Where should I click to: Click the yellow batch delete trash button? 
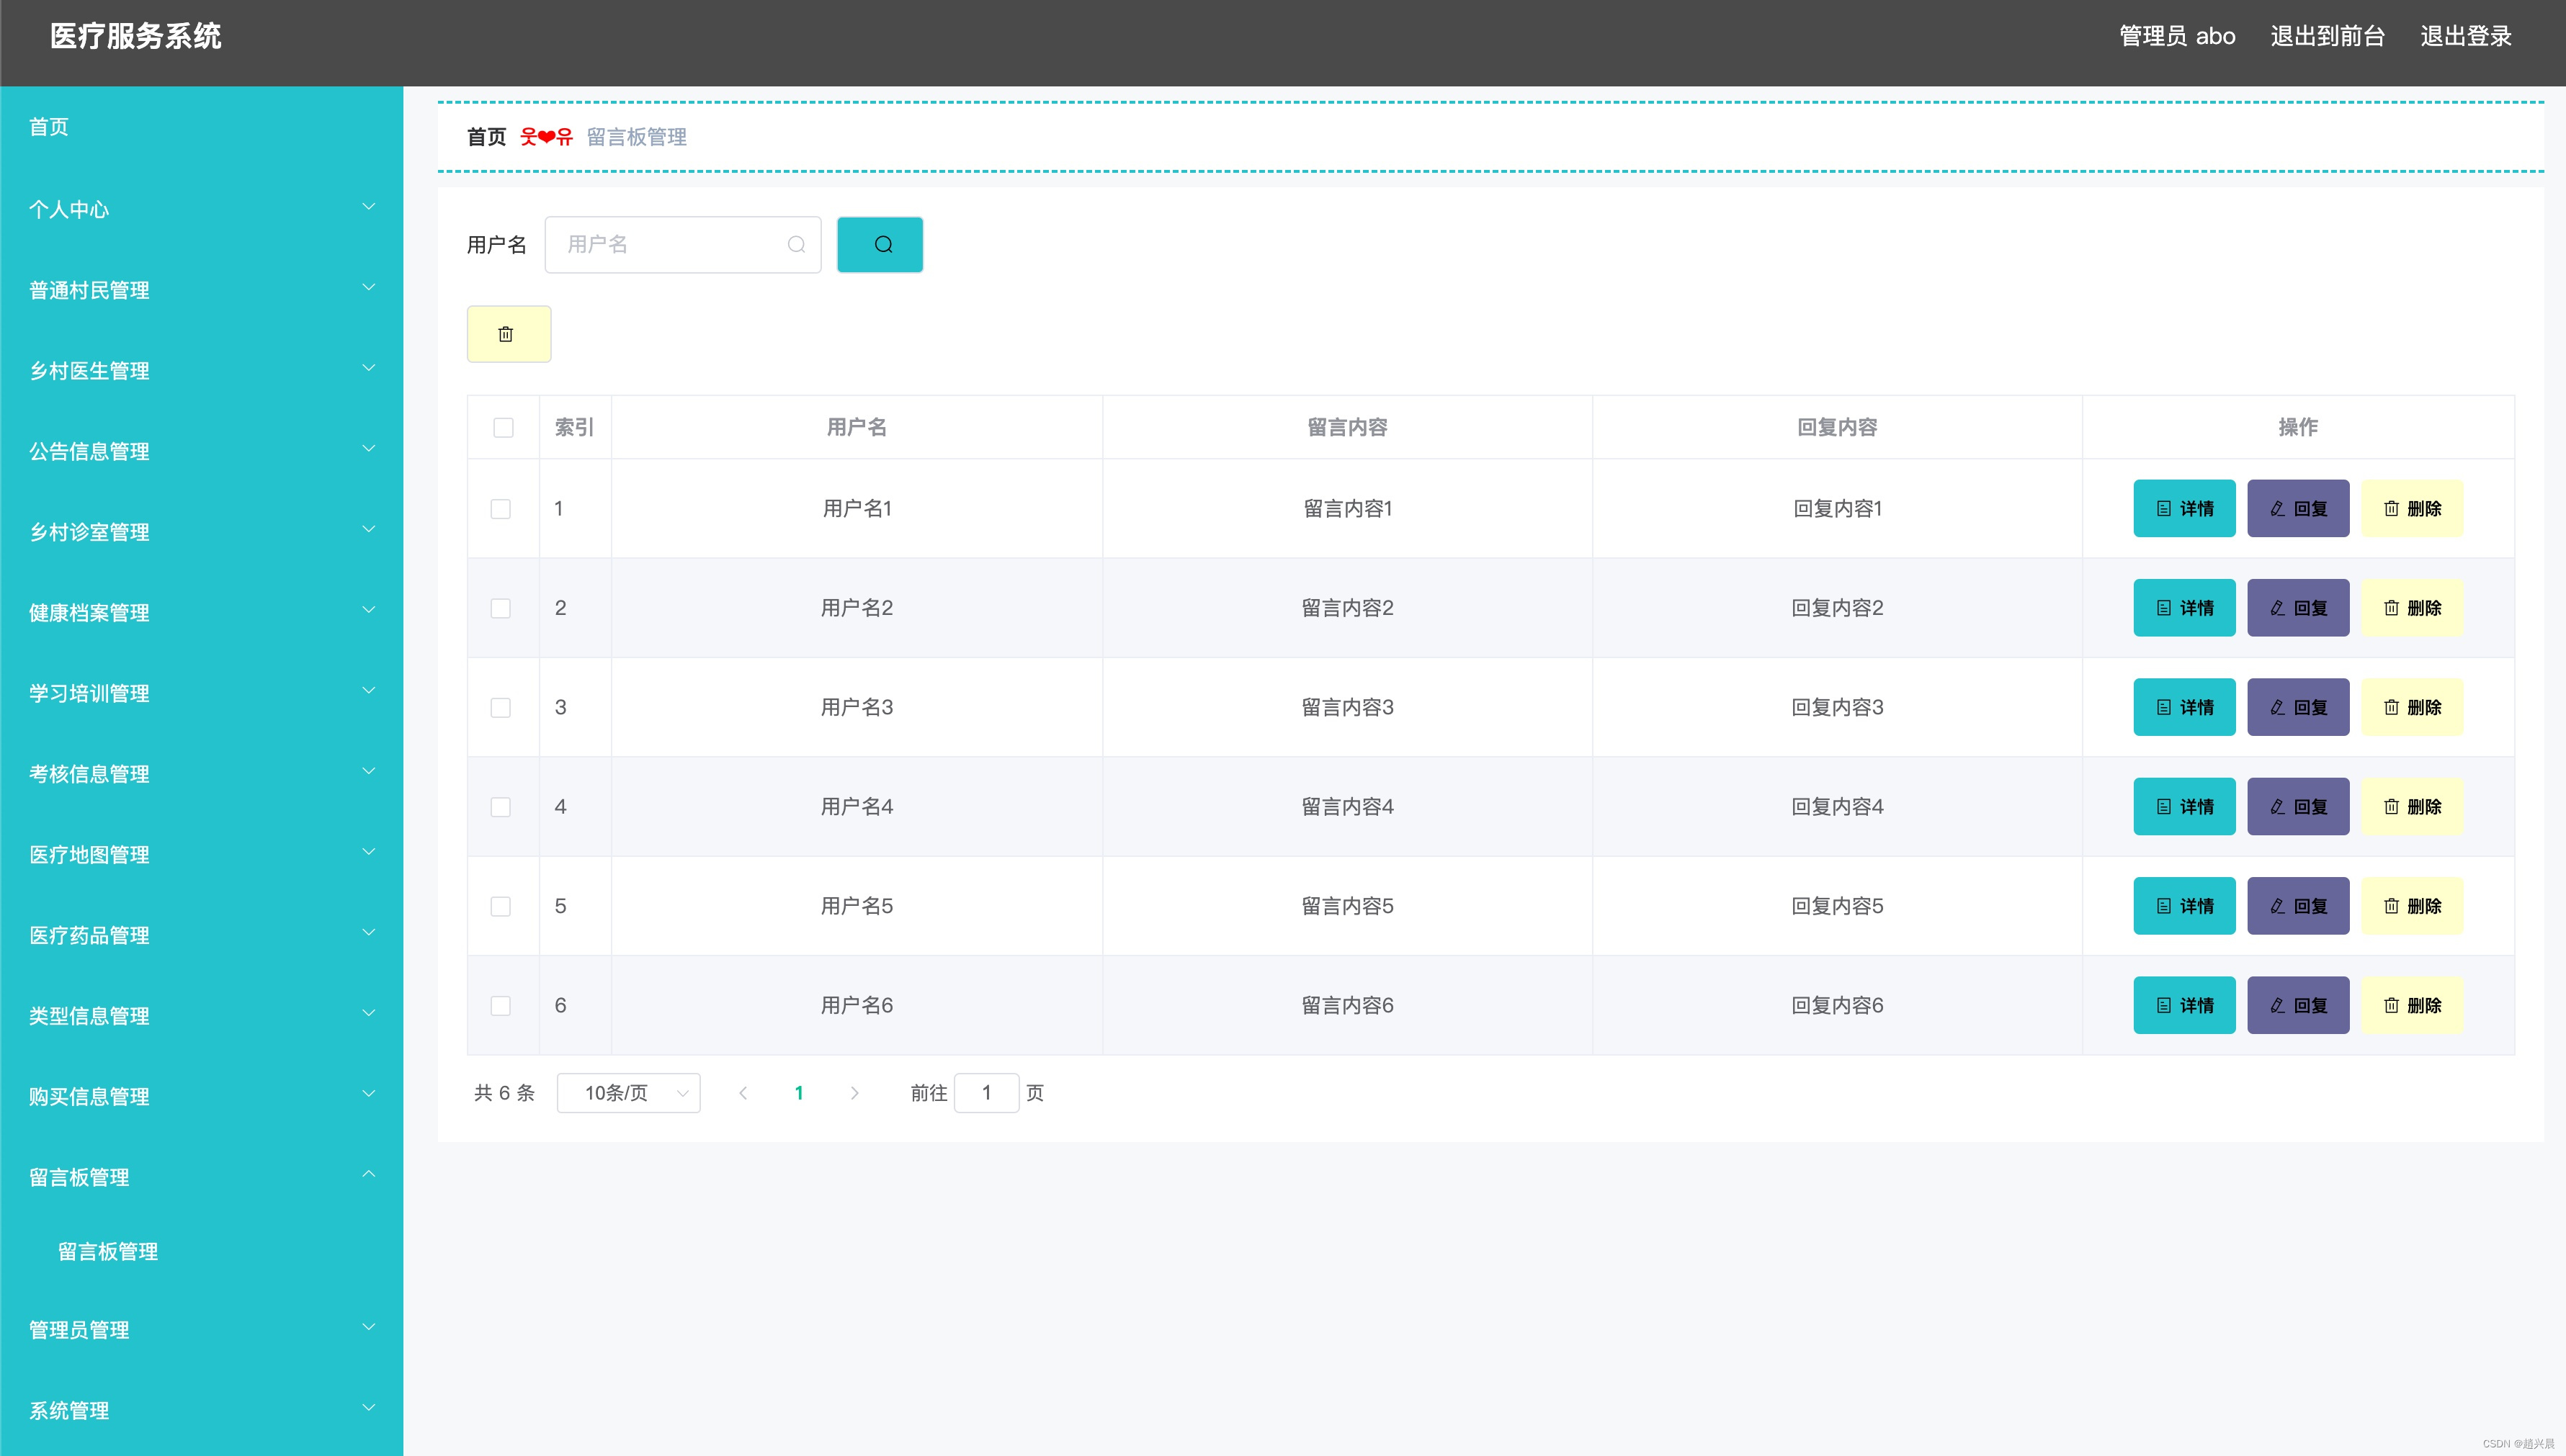[508, 334]
